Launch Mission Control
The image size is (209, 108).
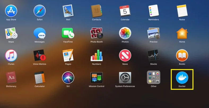coord(97,78)
